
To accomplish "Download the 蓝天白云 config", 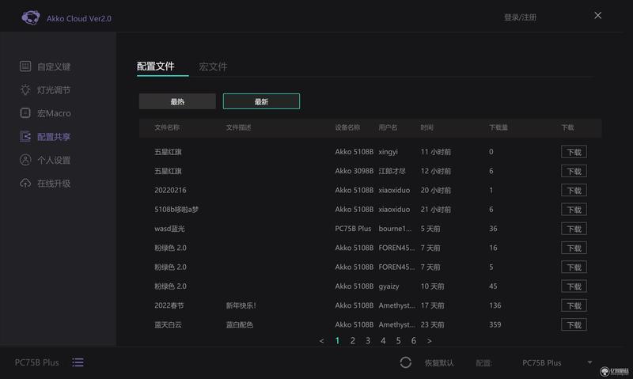I will 574,325.
